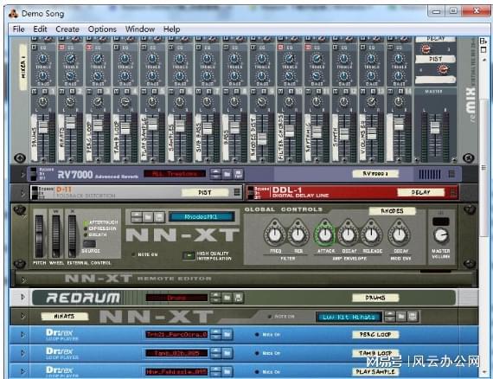Step the Luv Kit Hihats patch arrows
Screen dimensions: 493x379
pos(390,317)
